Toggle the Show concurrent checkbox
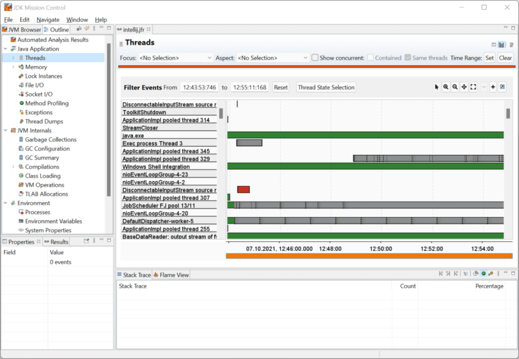Image resolution: width=519 pixels, height=359 pixels. click(x=315, y=58)
